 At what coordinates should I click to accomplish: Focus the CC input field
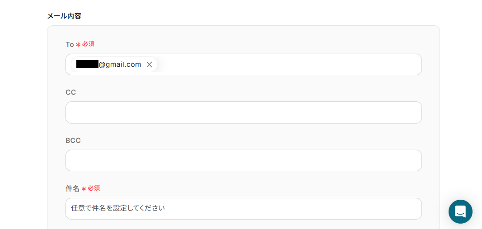(243, 112)
